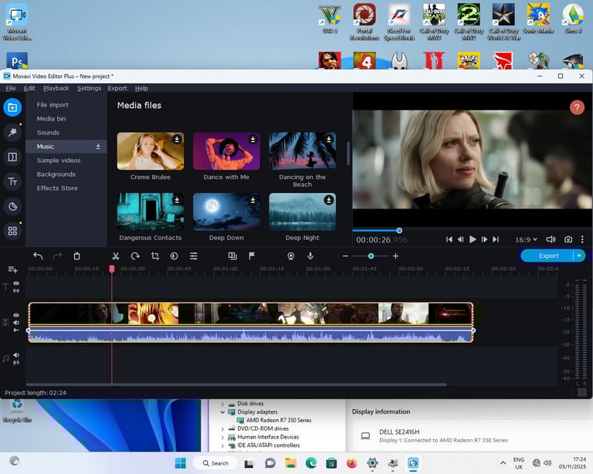
Task: Add a marker with the flag icon
Action: [x=252, y=256]
